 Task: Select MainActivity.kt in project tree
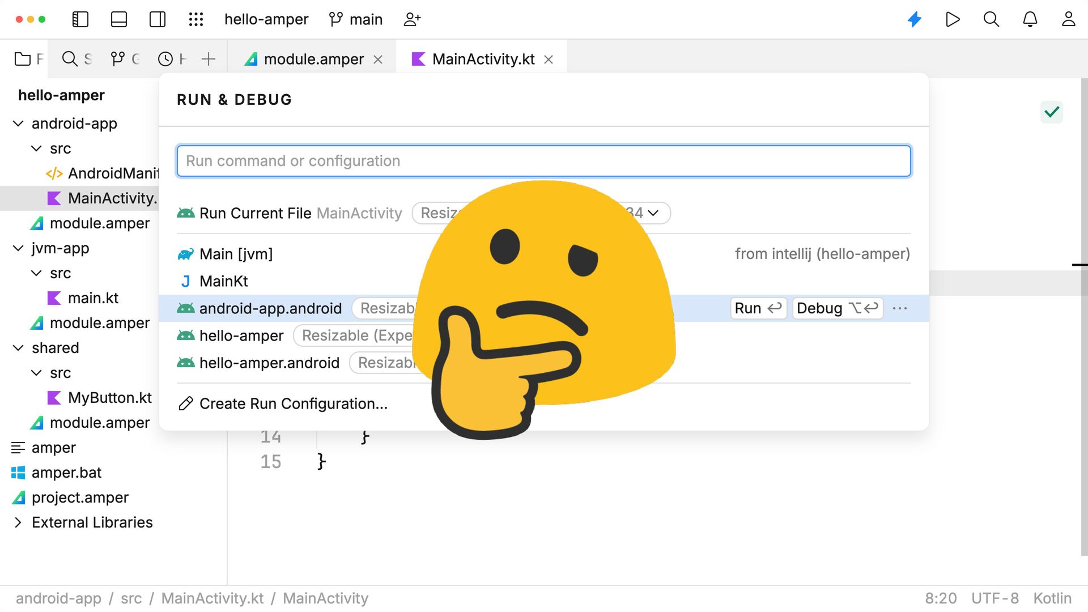pyautogui.click(x=79, y=198)
